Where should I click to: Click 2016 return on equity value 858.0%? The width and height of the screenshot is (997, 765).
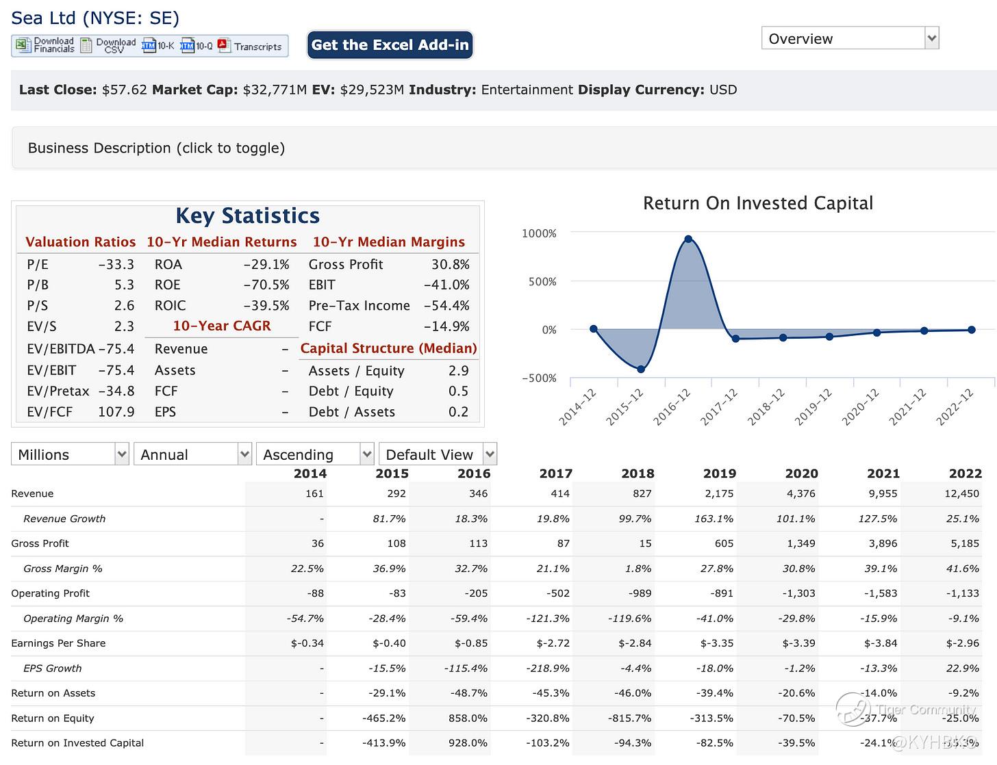(468, 718)
